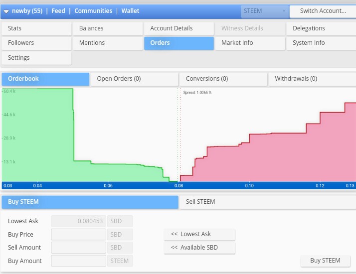Open Market Info tab

point(250,43)
